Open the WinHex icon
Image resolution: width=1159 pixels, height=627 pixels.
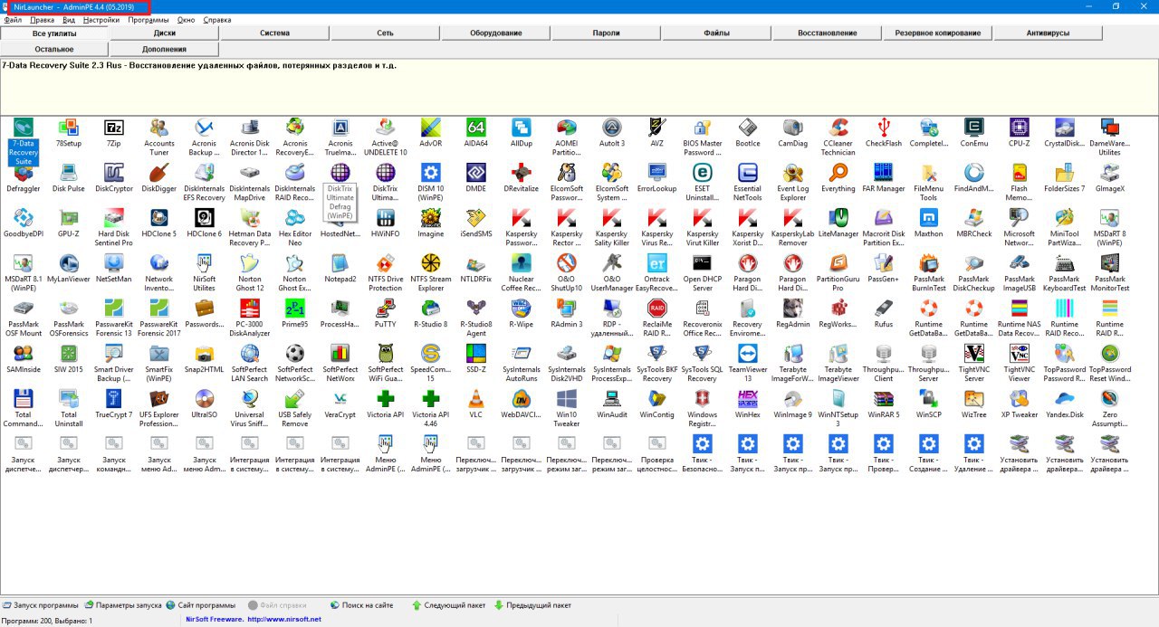pyautogui.click(x=748, y=399)
